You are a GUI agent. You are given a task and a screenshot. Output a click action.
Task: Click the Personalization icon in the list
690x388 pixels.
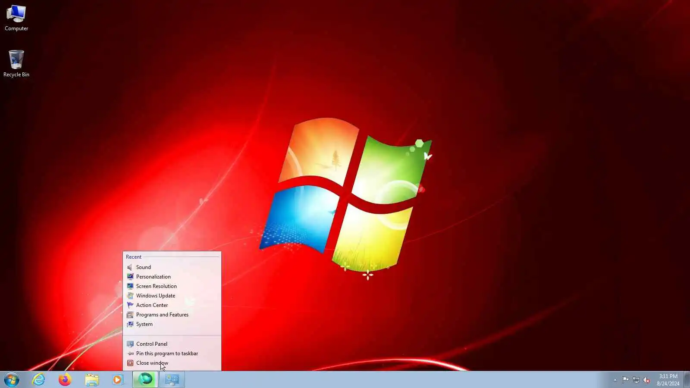click(130, 277)
